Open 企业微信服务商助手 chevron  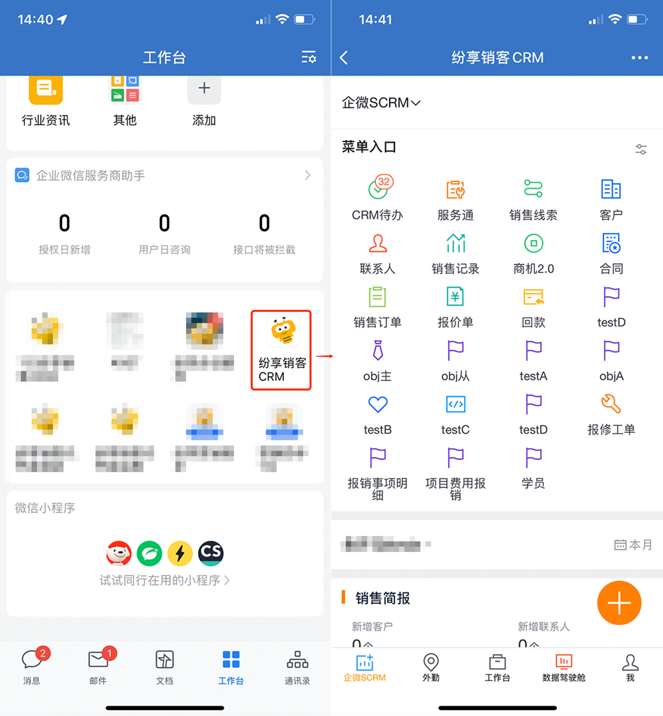click(x=308, y=175)
